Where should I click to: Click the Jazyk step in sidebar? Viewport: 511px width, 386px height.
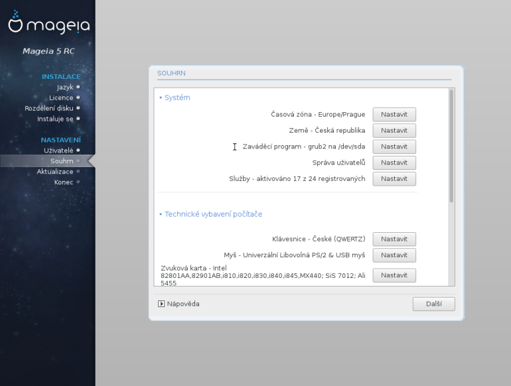click(x=65, y=88)
